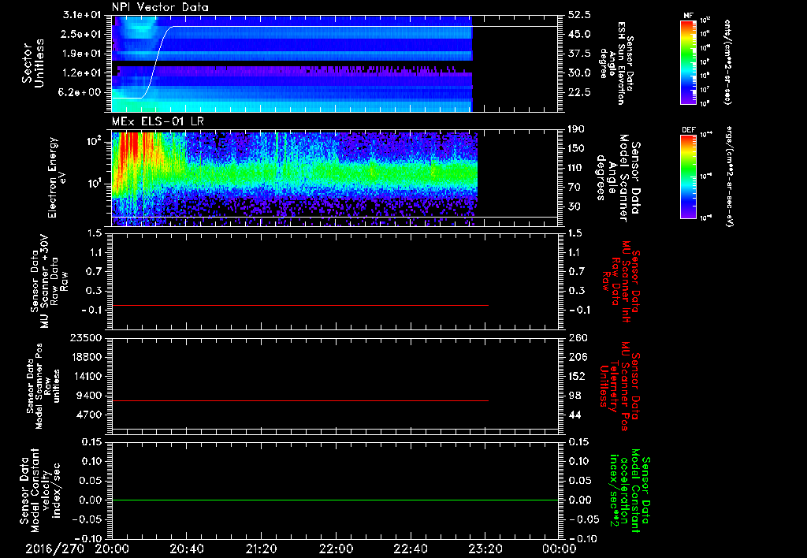Click the '20:00' time axis label
Viewport: 807px width, 558px height.
click(x=112, y=549)
